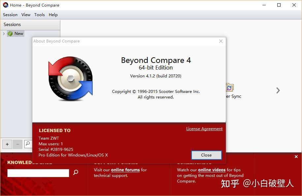Open the Help menu
This screenshot has height=196, width=302.
pyautogui.click(x=53, y=14)
